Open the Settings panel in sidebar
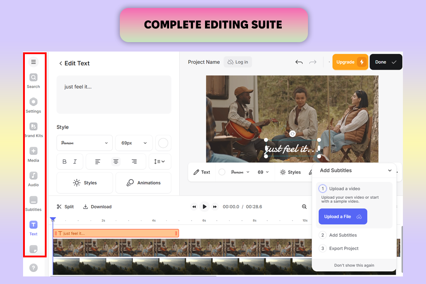Image resolution: width=426 pixels, height=284 pixels. (x=33, y=106)
